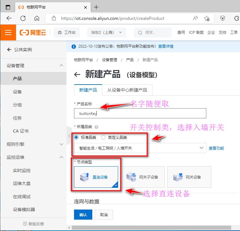Click 新版反馈 at sidebar bottom

[33, 224]
